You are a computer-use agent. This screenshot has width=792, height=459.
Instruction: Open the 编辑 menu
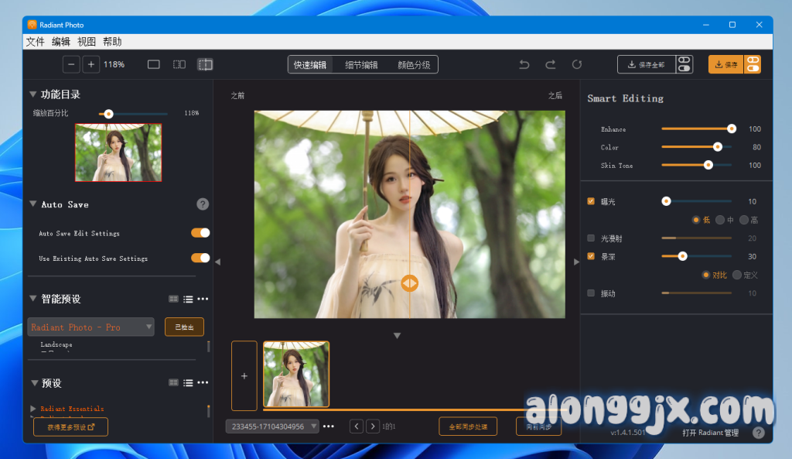(61, 42)
